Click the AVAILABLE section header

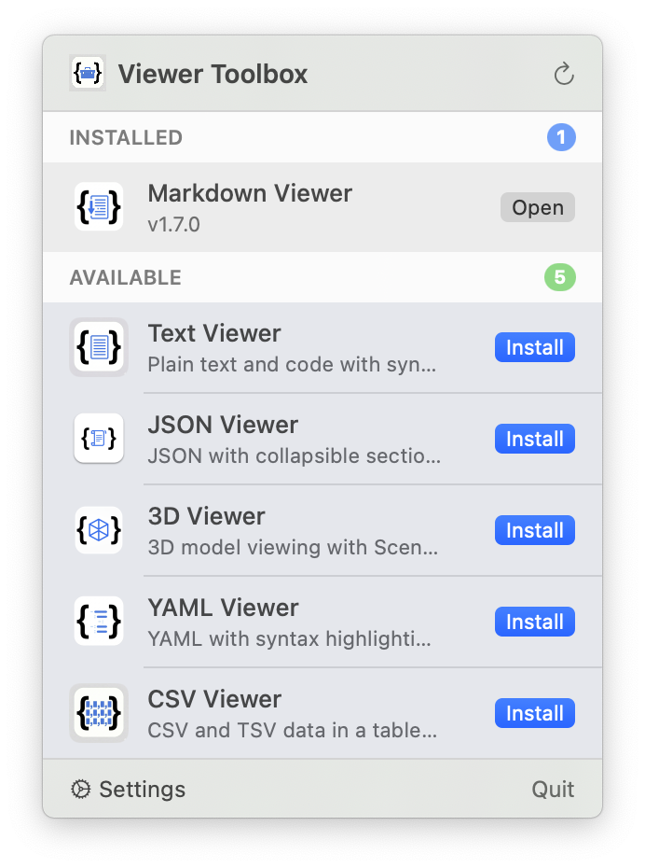click(125, 277)
